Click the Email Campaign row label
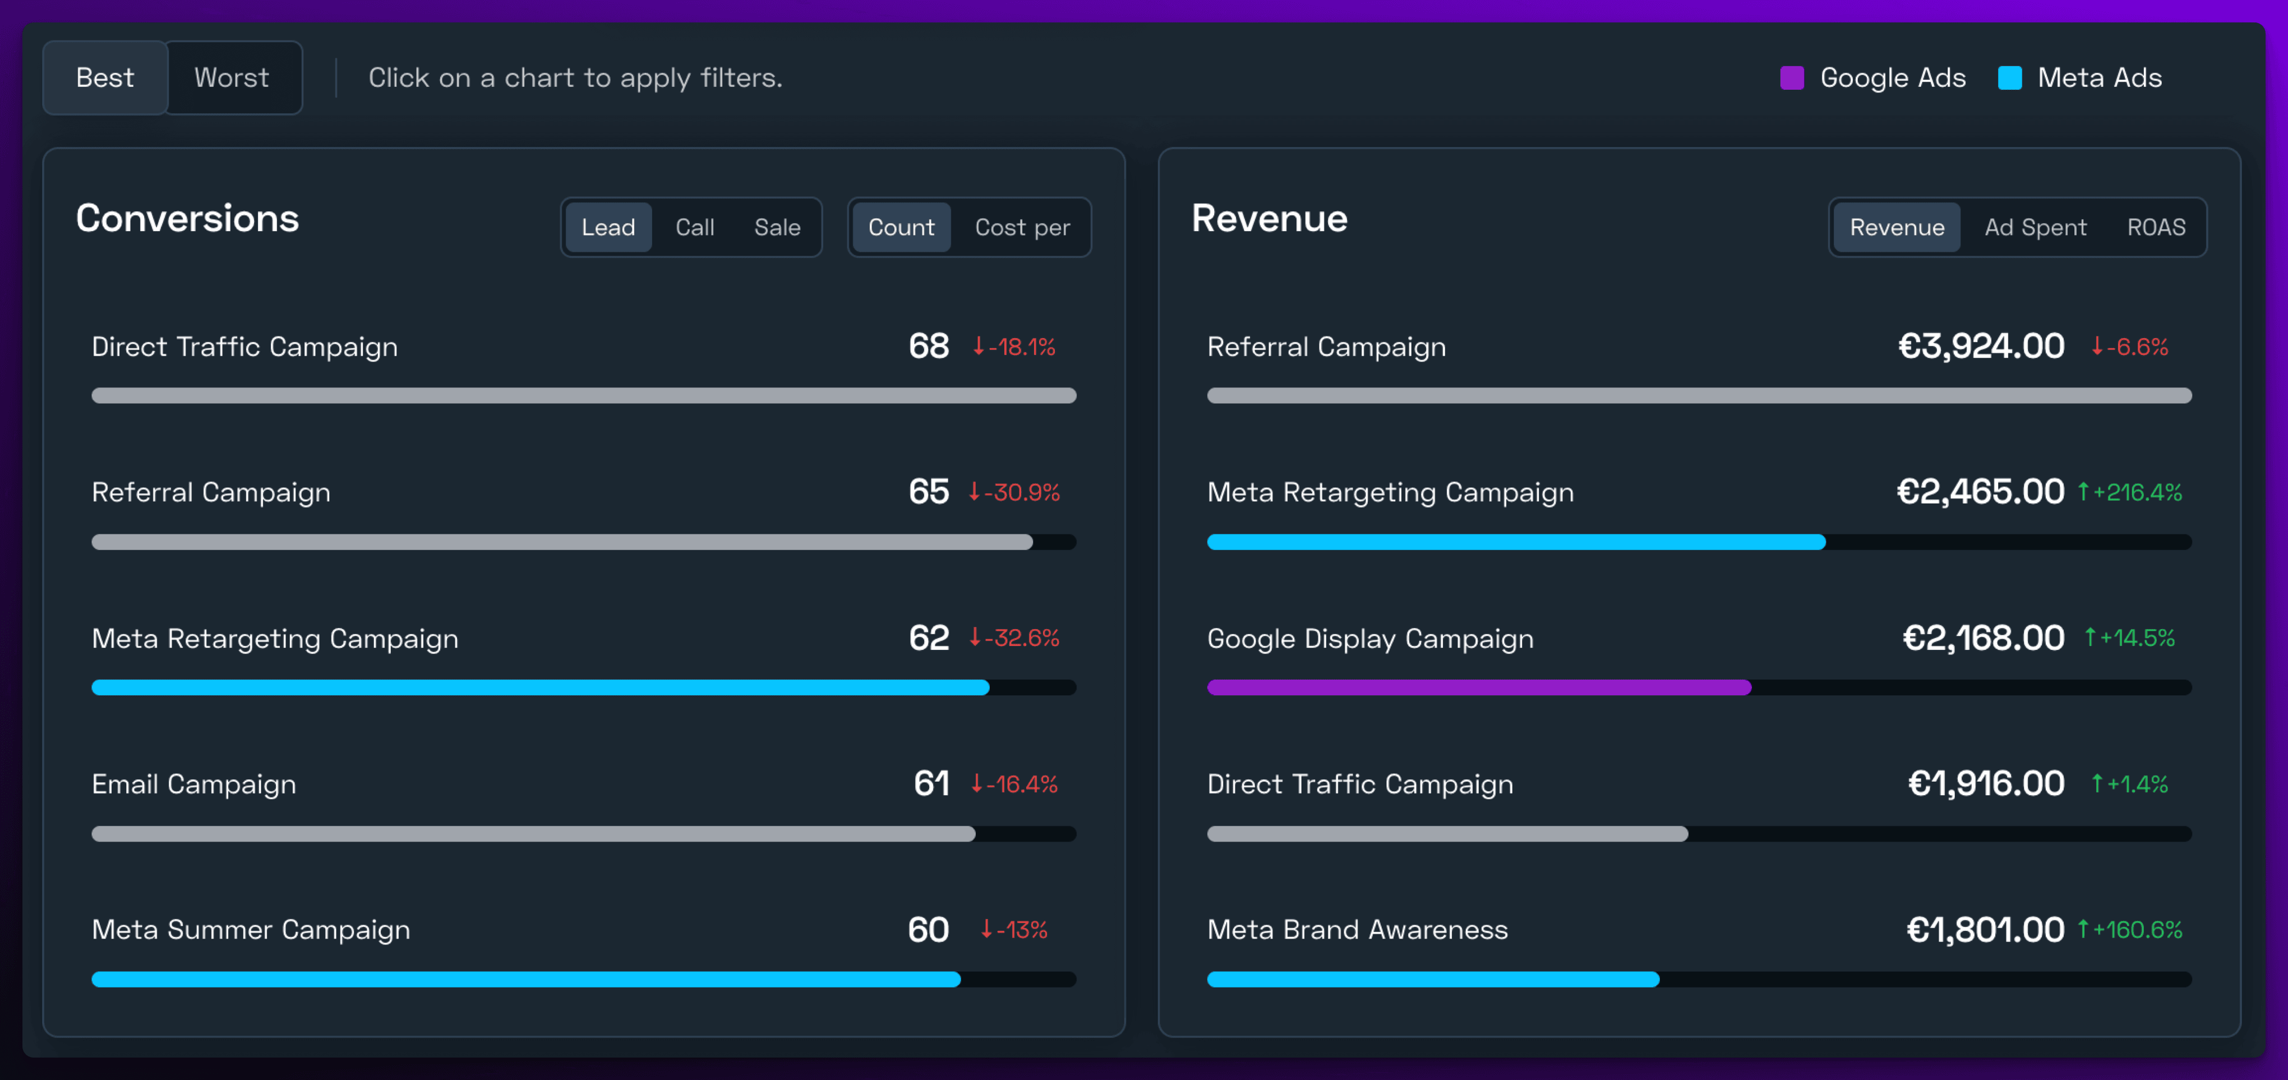Screen dimensions: 2288x1080 pos(193,784)
